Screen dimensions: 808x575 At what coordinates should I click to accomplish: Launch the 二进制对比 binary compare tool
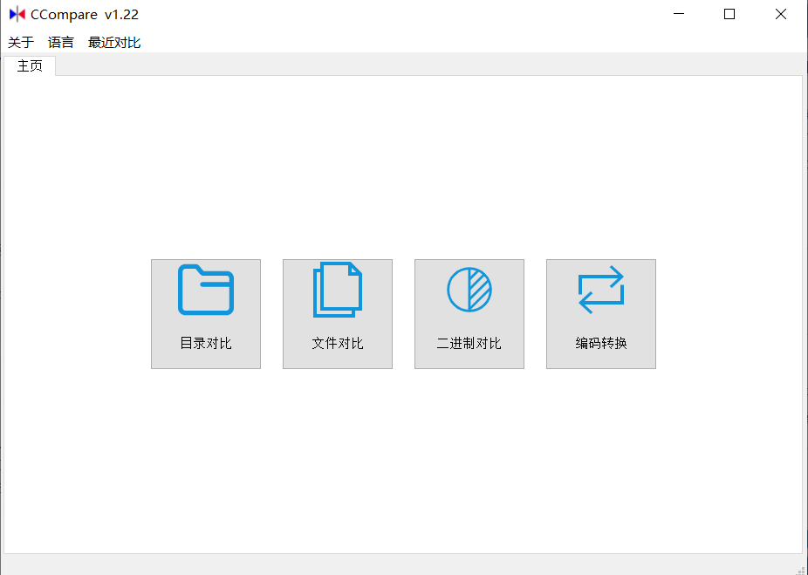point(469,314)
